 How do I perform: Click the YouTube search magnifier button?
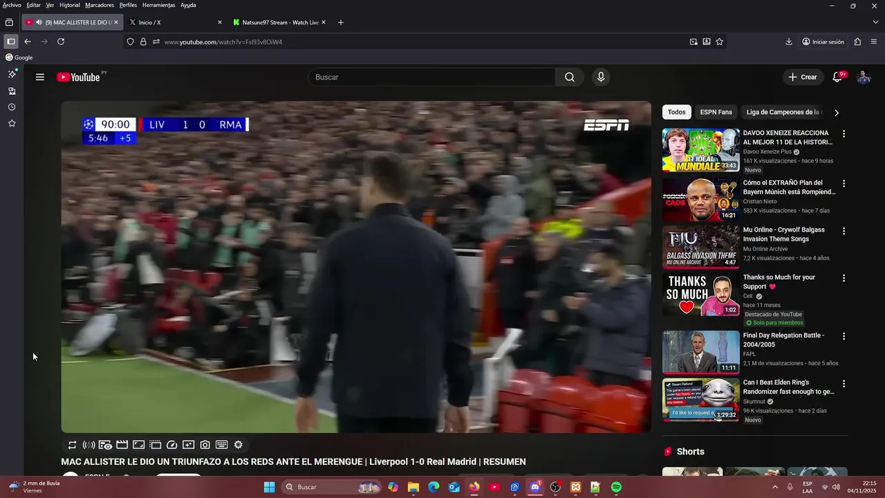pos(570,77)
